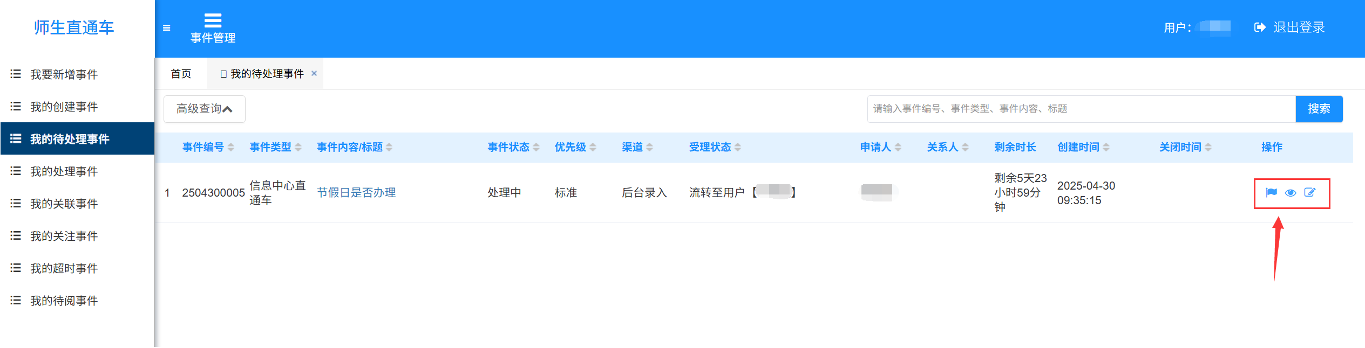The width and height of the screenshot is (1365, 348).
Task: Click the list icon beside 我的超时事件
Action: pos(16,268)
